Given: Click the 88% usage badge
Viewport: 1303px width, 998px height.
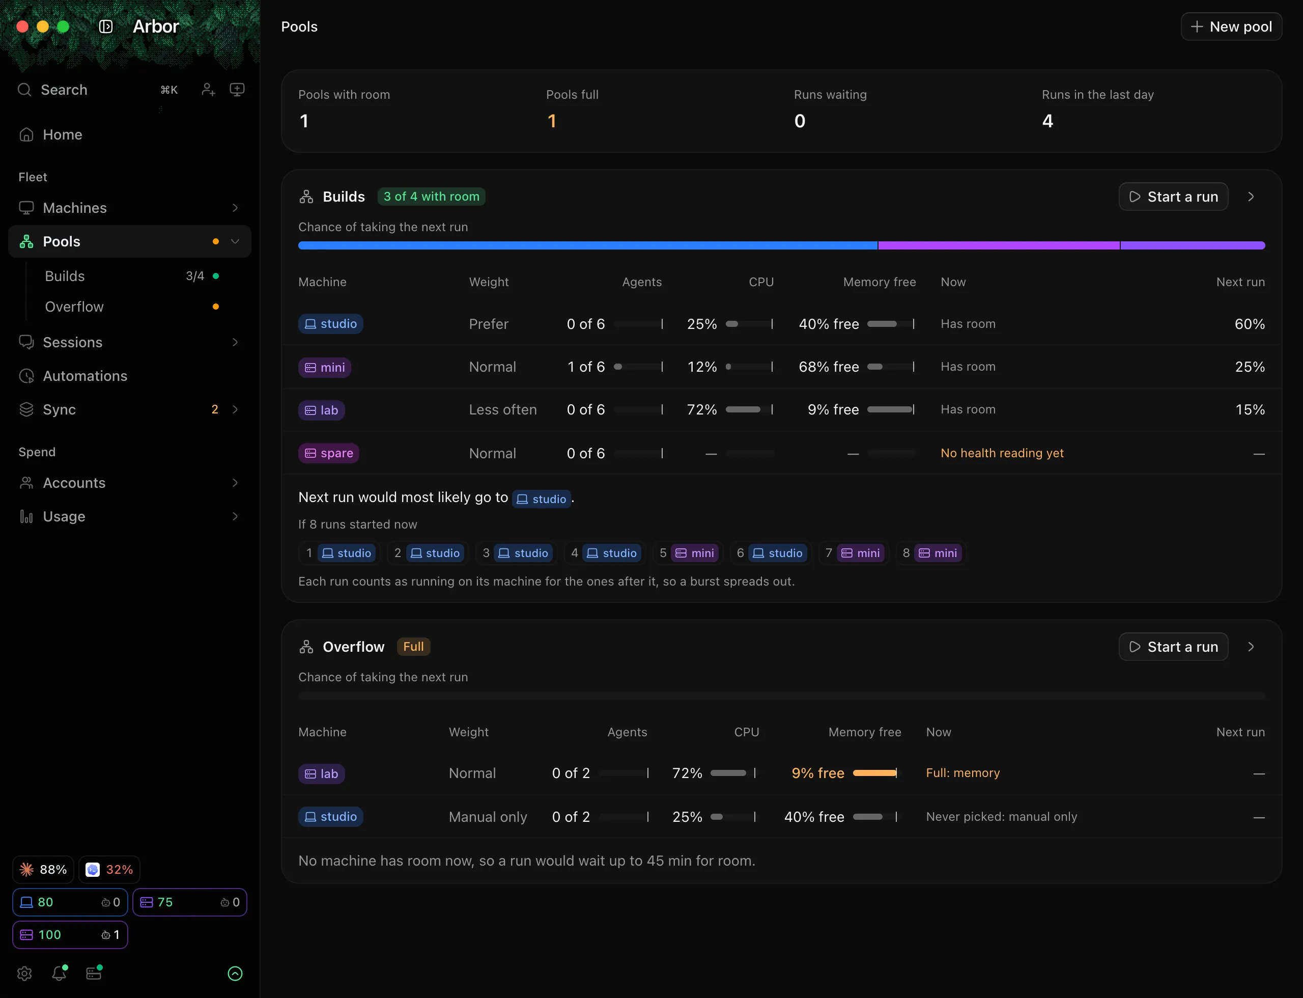Looking at the screenshot, I should 43,870.
